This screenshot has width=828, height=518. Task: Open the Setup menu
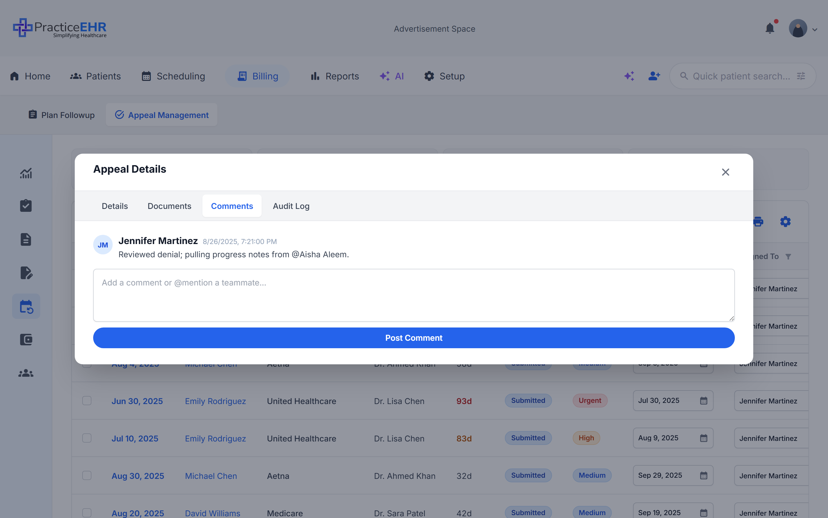444,76
